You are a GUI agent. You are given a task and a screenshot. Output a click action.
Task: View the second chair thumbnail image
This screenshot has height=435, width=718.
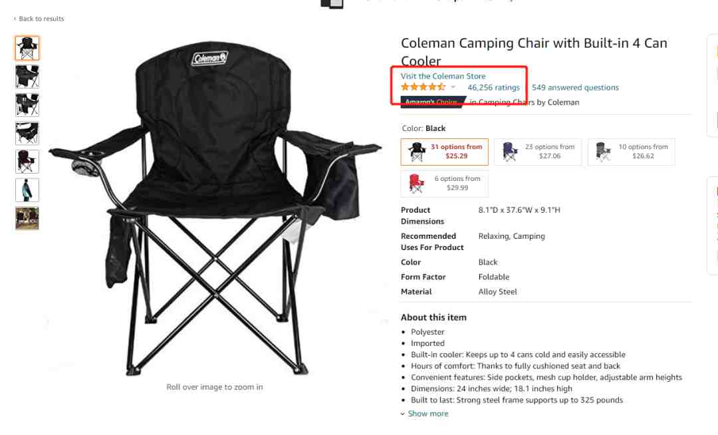[x=27, y=76]
